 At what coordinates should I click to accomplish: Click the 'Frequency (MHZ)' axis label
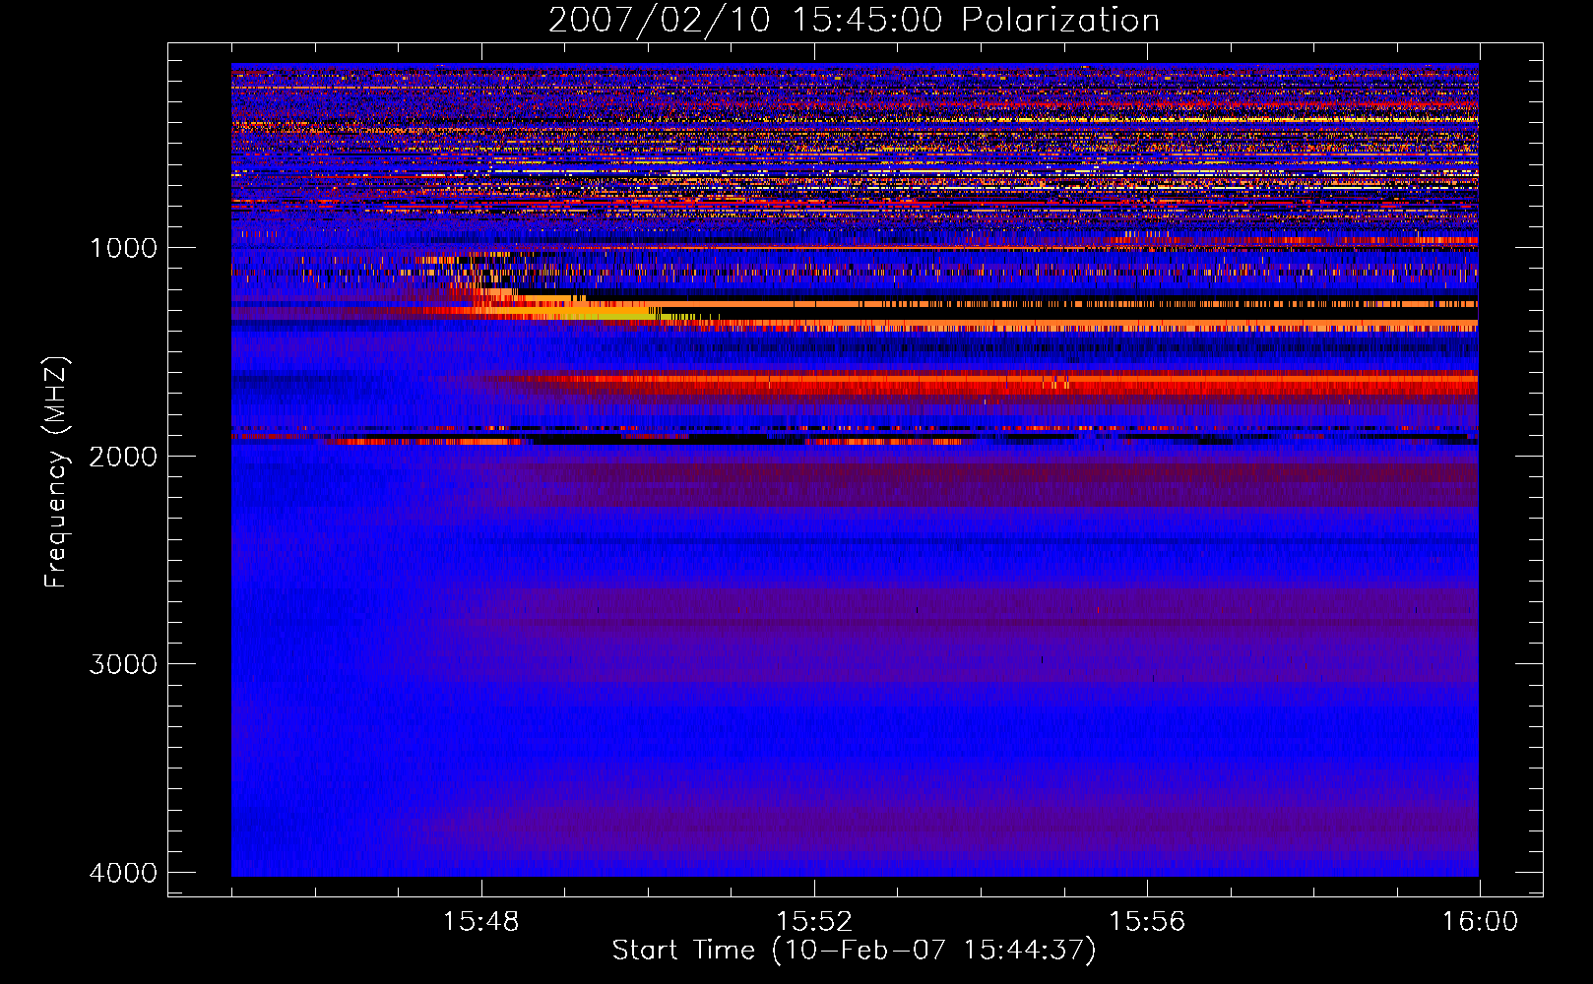(x=57, y=472)
